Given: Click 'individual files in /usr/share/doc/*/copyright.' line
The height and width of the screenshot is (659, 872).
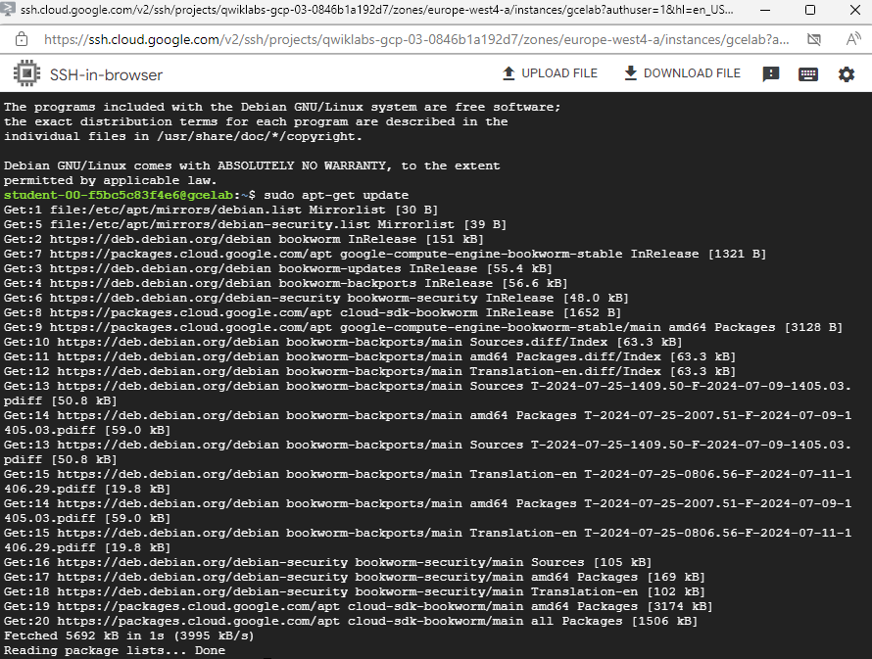Looking at the screenshot, I should tap(183, 136).
